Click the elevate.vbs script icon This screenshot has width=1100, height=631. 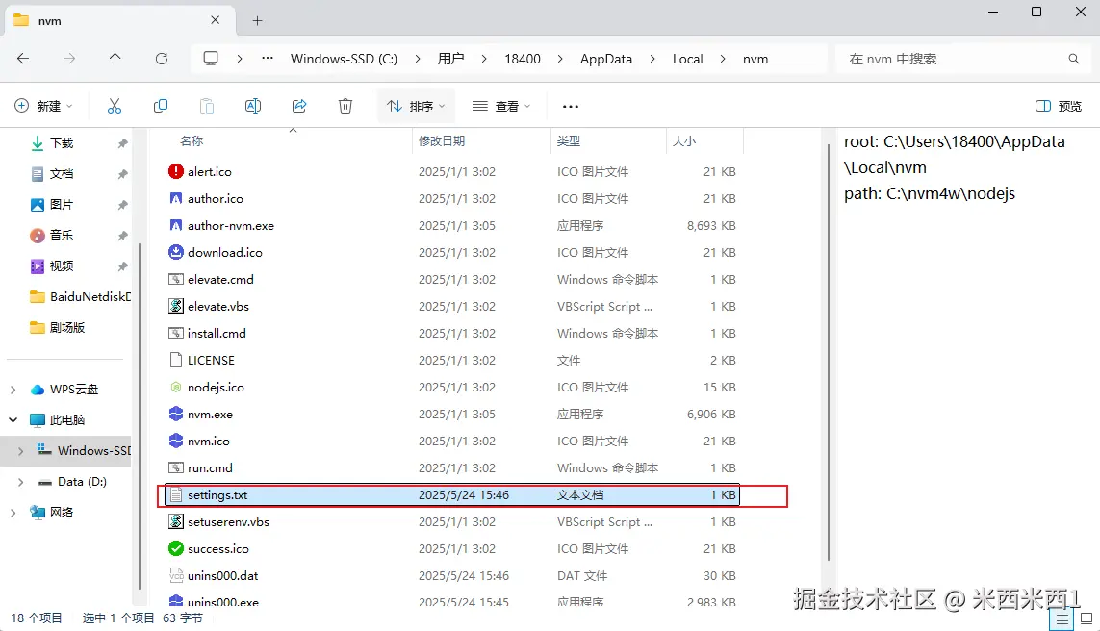(176, 307)
